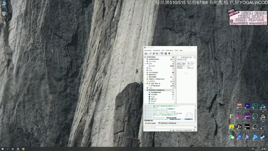Viewport: 268px width, 151px height.
Task: Open the Steam desktop shortcut
Action: (x=263, y=137)
